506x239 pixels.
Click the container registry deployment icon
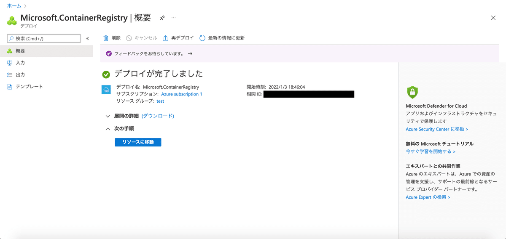pyautogui.click(x=106, y=90)
